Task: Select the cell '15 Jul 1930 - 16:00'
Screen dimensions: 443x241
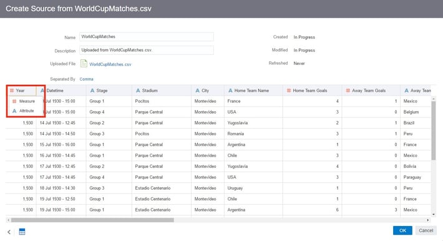Action: point(61,145)
